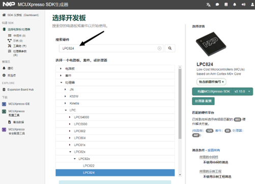Click the tree list vertical scrollbar thumb
The image size is (255, 184).
coord(180,104)
